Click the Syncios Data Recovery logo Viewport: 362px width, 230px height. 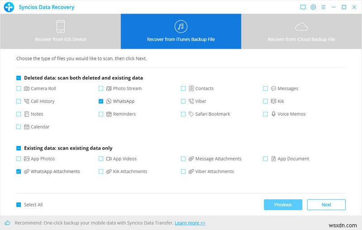click(9, 7)
